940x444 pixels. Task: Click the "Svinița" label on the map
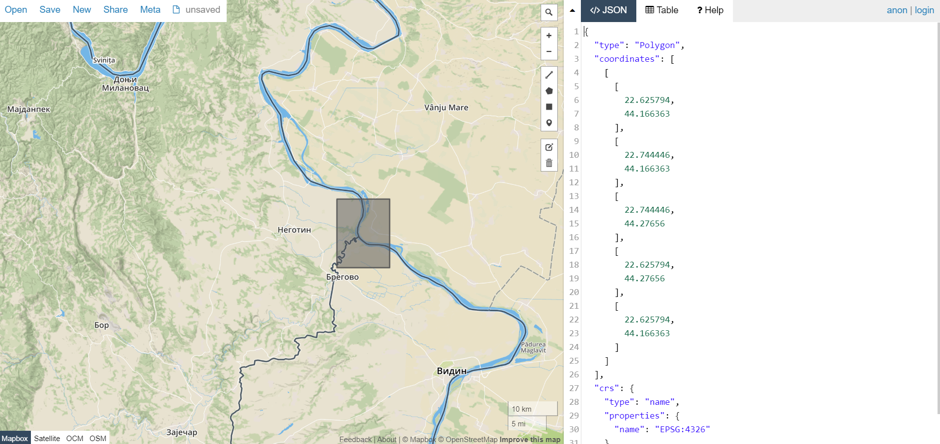point(104,60)
